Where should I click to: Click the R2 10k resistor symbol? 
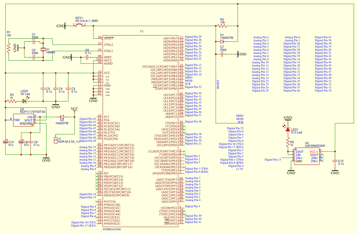tap(222, 26)
